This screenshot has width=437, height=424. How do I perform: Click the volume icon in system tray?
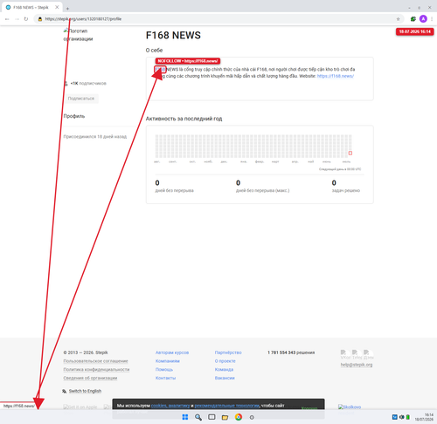pyautogui.click(x=402, y=417)
